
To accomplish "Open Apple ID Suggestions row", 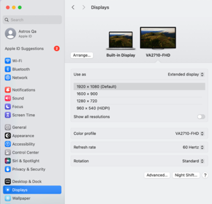I will tap(32, 48).
